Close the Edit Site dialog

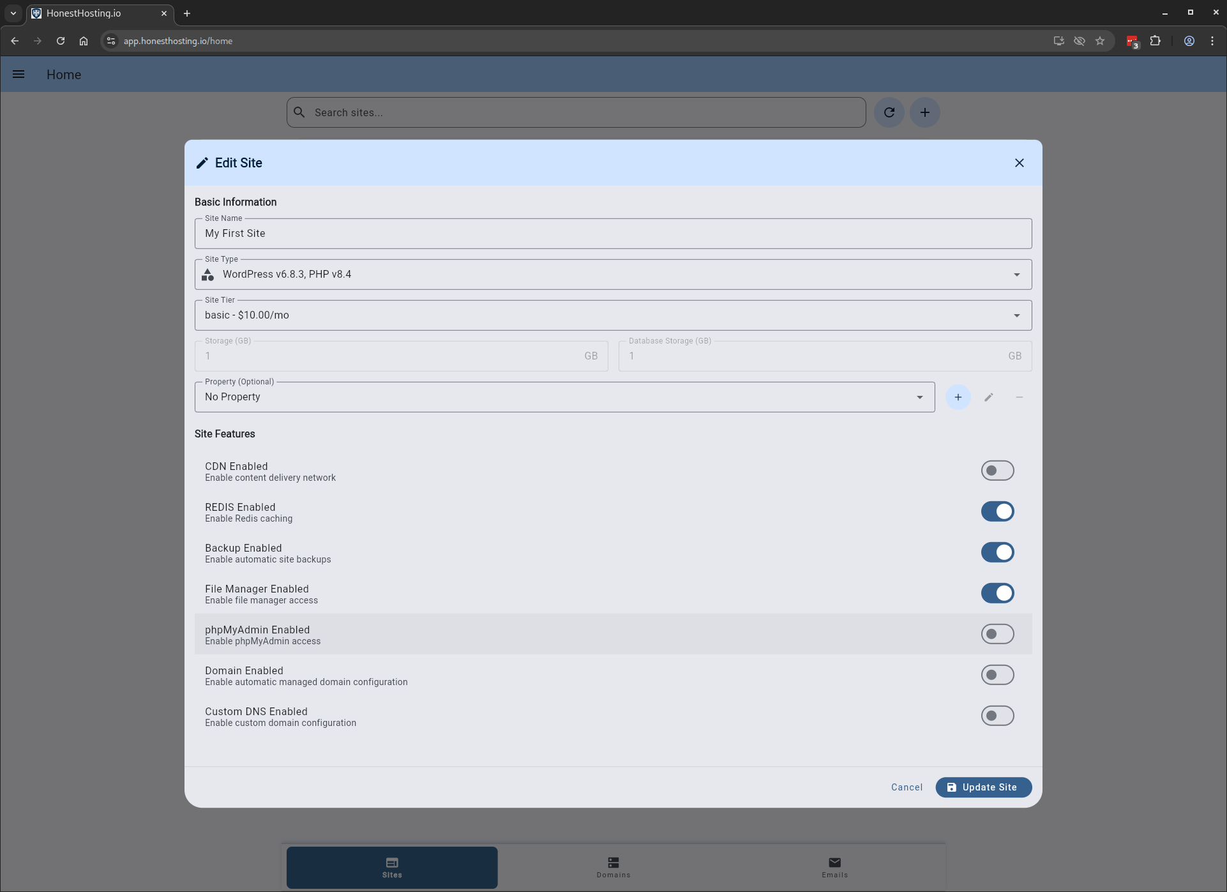[1019, 163]
